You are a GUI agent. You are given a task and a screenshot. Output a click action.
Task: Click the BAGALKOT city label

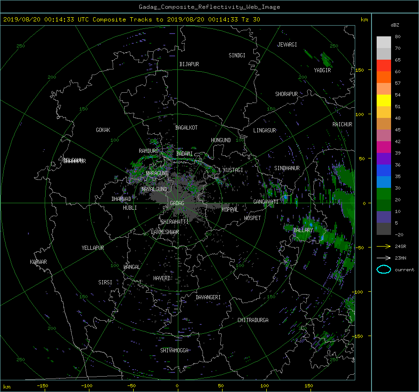click(186, 128)
